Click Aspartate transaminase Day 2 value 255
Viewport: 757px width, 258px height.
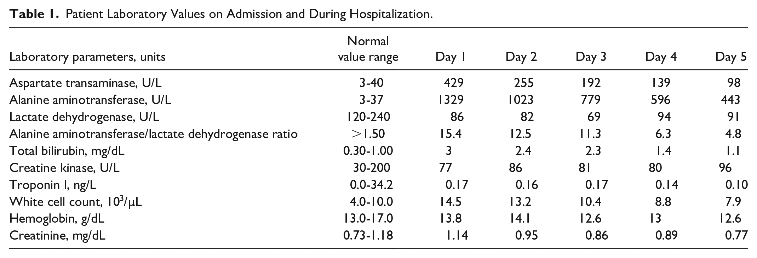523,83
